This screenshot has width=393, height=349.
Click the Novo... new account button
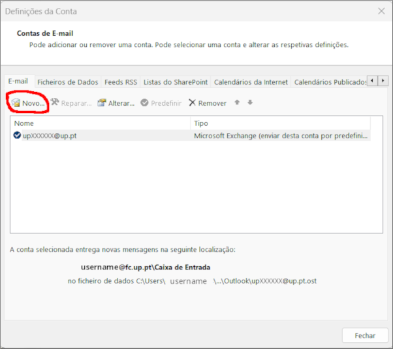(28, 103)
